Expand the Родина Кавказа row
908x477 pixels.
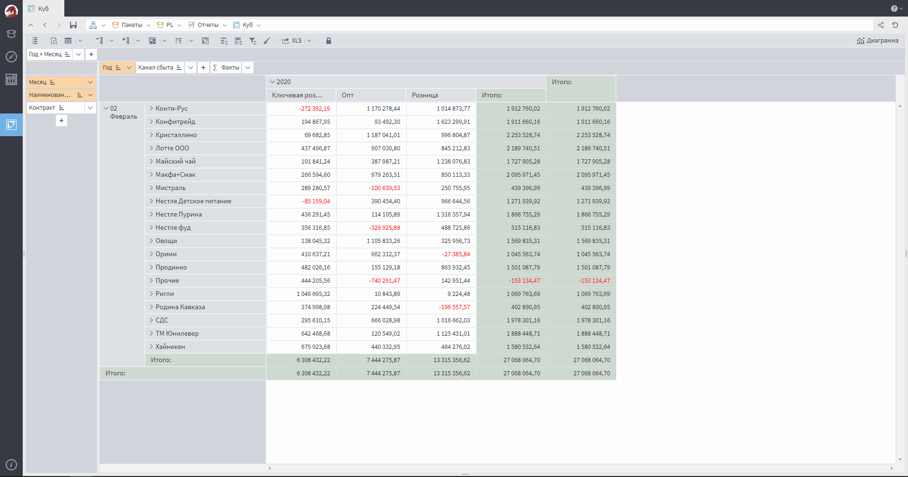[x=151, y=307]
